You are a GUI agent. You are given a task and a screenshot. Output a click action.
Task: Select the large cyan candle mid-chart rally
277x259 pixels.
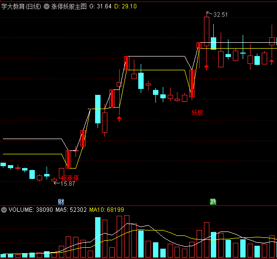coord(98,109)
